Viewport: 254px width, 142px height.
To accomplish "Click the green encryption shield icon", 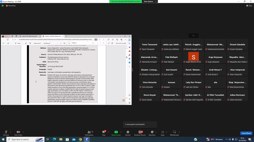I will pyautogui.click(x=3, y=6).
